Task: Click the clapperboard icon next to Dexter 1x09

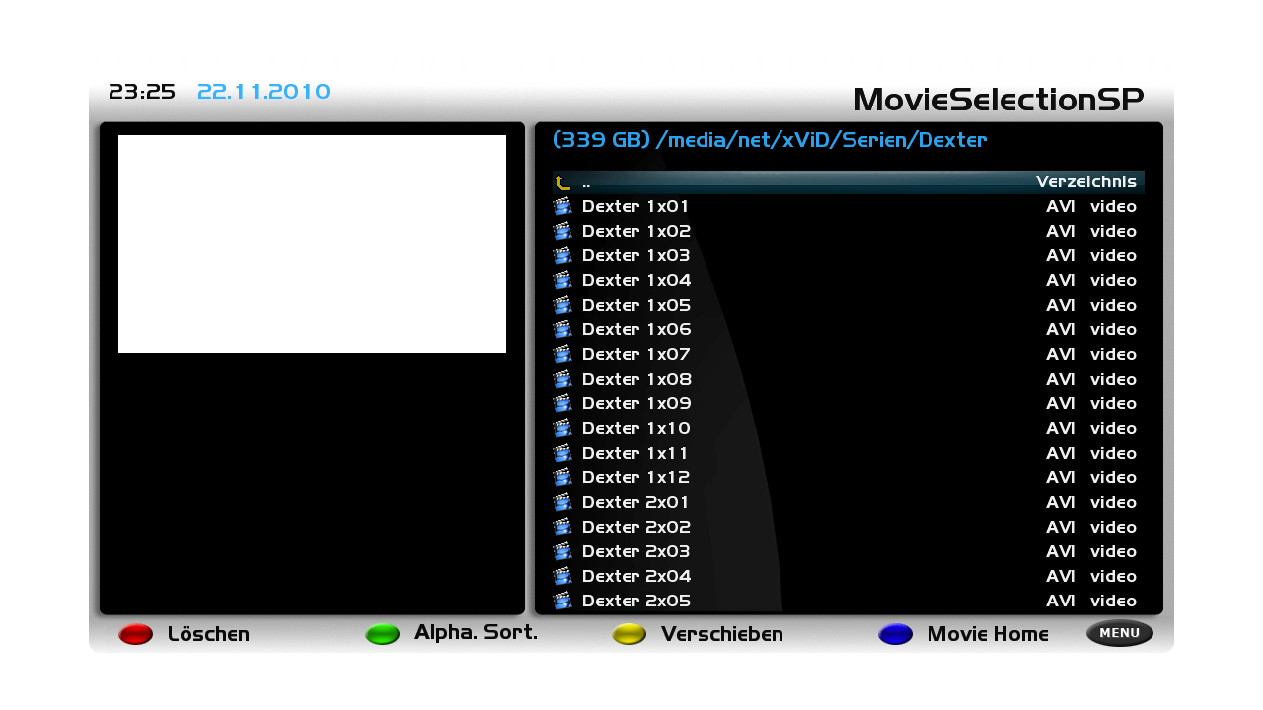Action: pyautogui.click(x=562, y=403)
